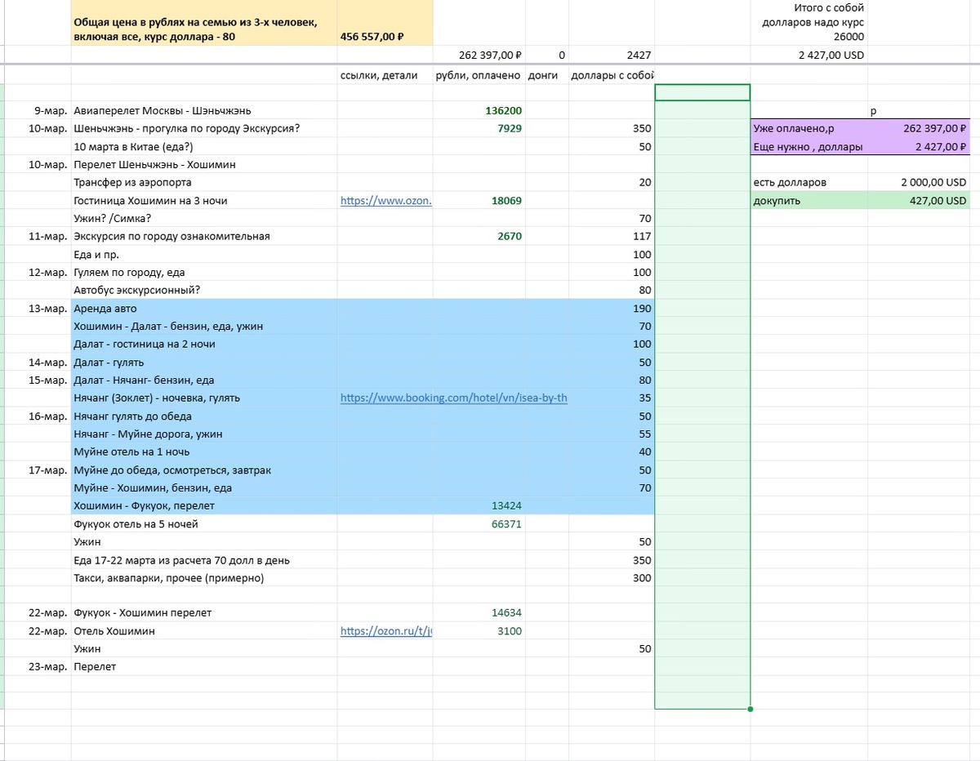Select the 'Итого с собой долларов' cell
980x761 pixels.
click(808, 23)
